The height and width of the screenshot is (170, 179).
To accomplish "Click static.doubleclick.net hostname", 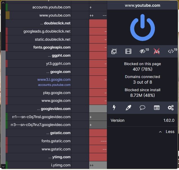I will pyautogui.click(x=53, y=39).
